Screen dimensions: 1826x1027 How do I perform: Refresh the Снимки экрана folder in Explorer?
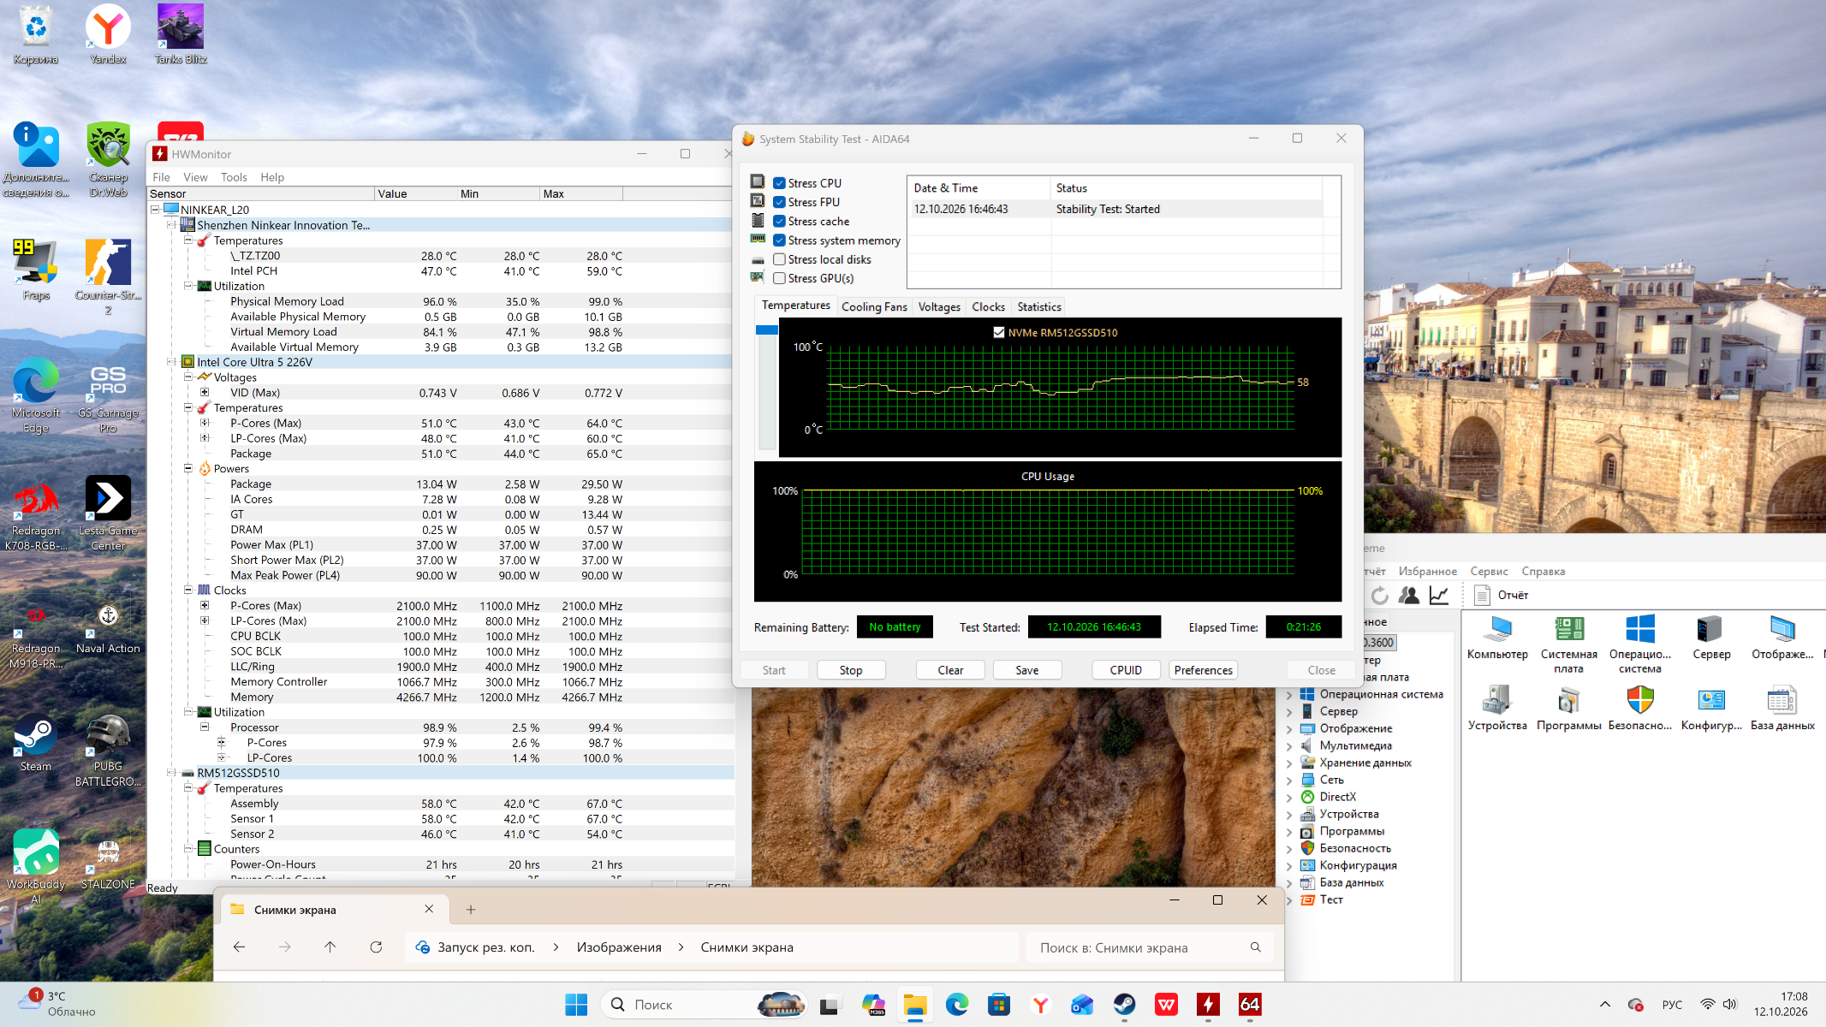click(376, 947)
